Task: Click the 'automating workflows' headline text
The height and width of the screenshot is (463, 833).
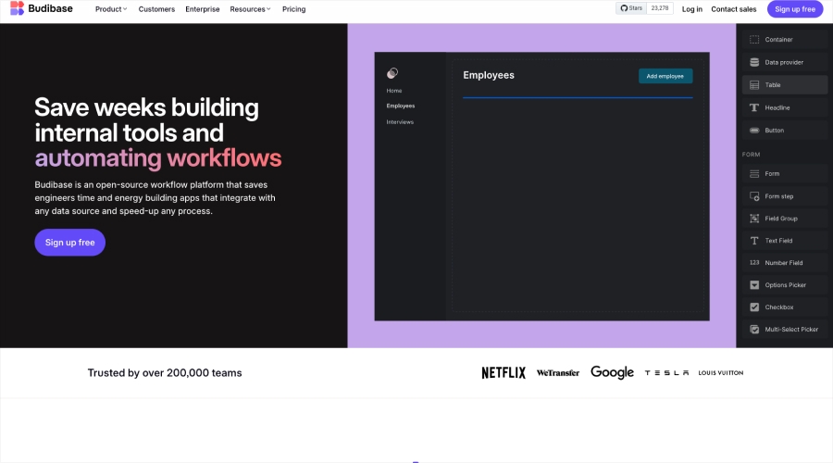Action: (158, 158)
